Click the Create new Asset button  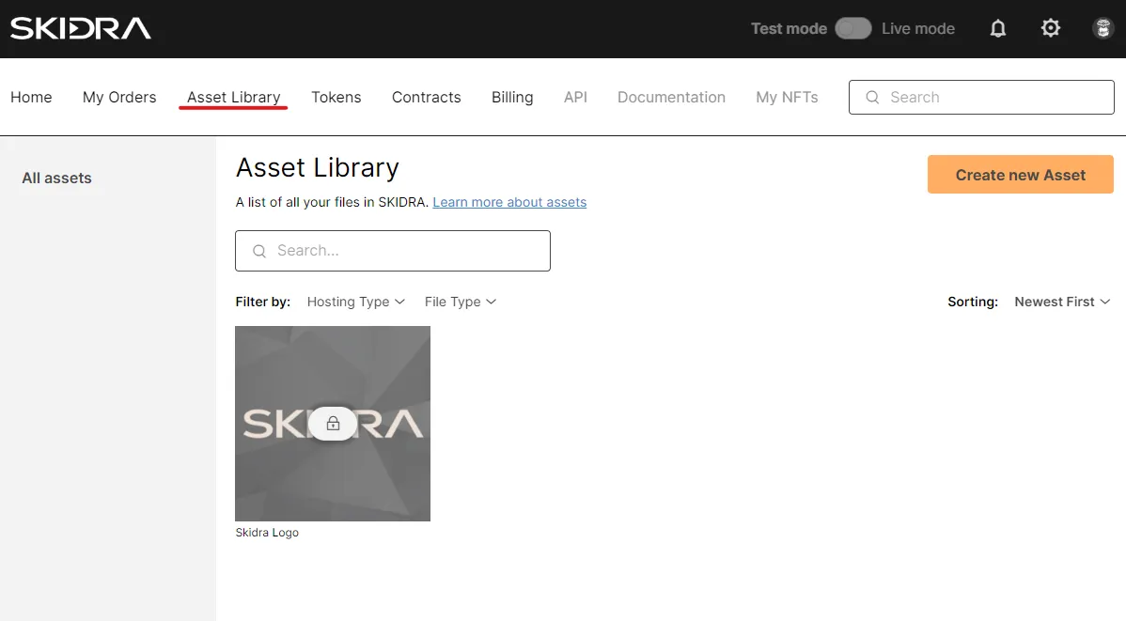1021,175
